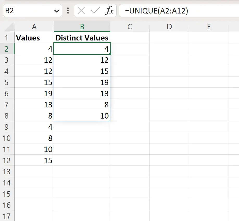Screen dimensions: 239x221
Task: Click the Select All corner triangle
Action: tap(9, 27)
